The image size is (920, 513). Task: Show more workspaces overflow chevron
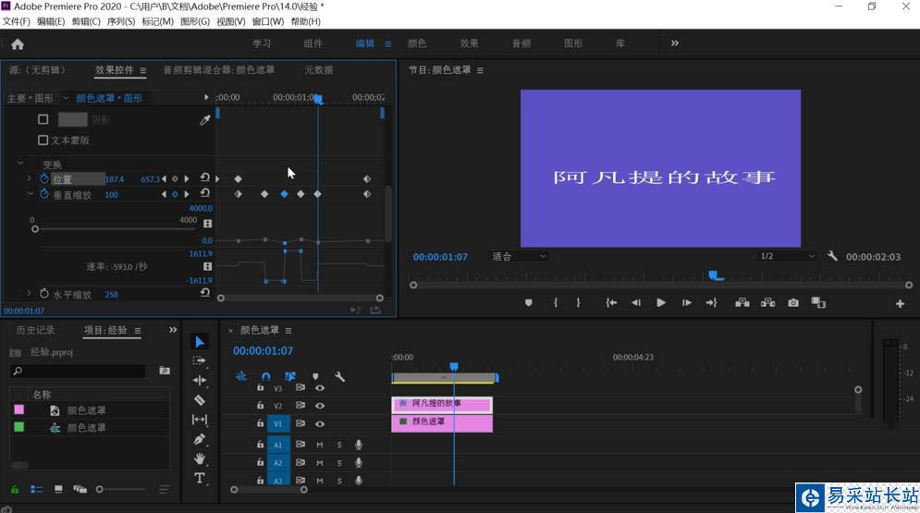(675, 43)
